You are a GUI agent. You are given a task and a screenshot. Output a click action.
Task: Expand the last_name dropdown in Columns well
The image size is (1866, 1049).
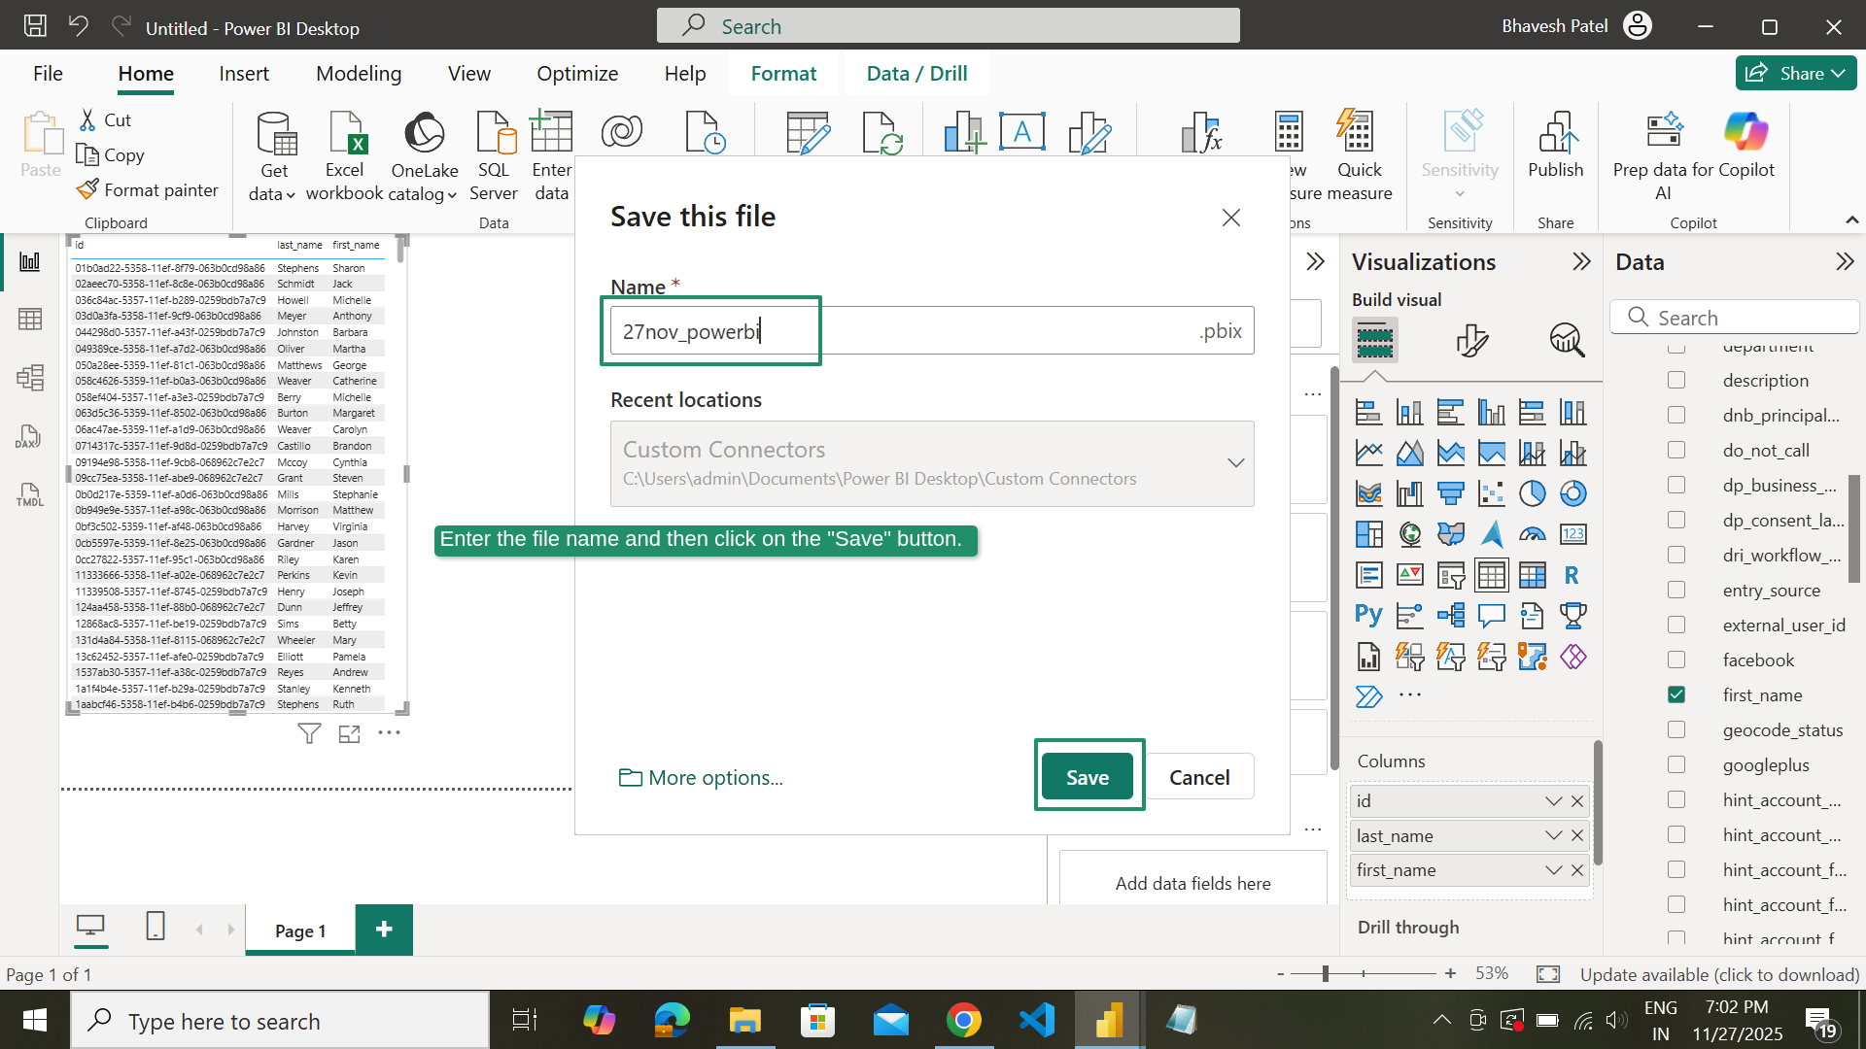pos(1551,835)
